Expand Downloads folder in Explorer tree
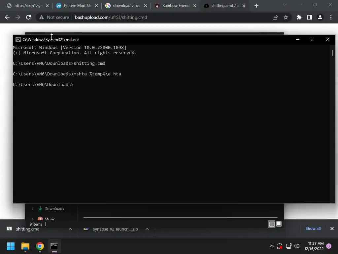338x254 pixels. (x=32, y=209)
